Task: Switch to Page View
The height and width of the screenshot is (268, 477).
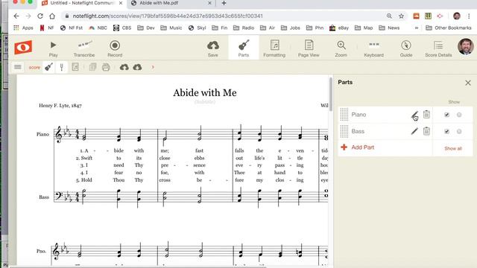Action: point(309,48)
